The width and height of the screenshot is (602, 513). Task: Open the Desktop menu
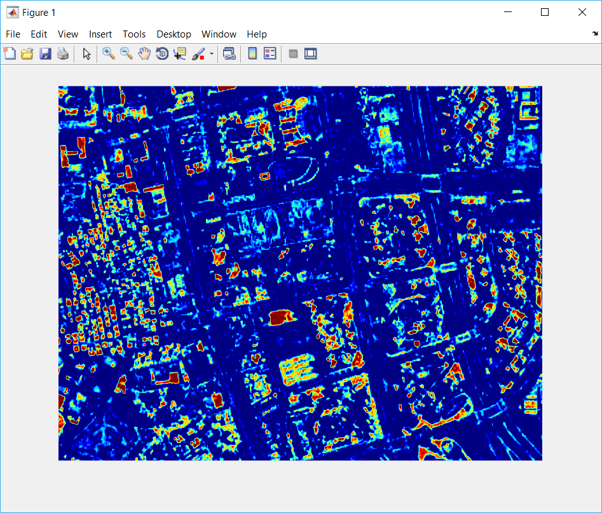coord(174,34)
